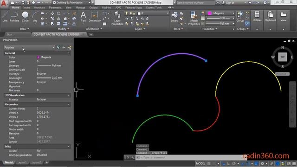Collapse the 3D Visualization section
The height and width of the screenshot is (167, 297).
[x=69, y=95]
